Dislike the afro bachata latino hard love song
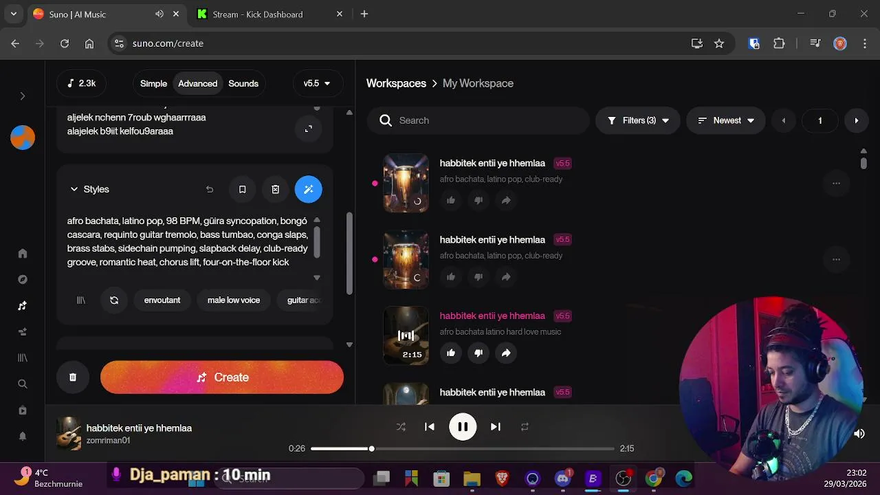This screenshot has height=495, width=880. point(478,353)
